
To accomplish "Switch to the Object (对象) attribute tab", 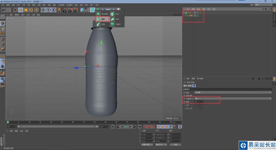I will [194, 86].
